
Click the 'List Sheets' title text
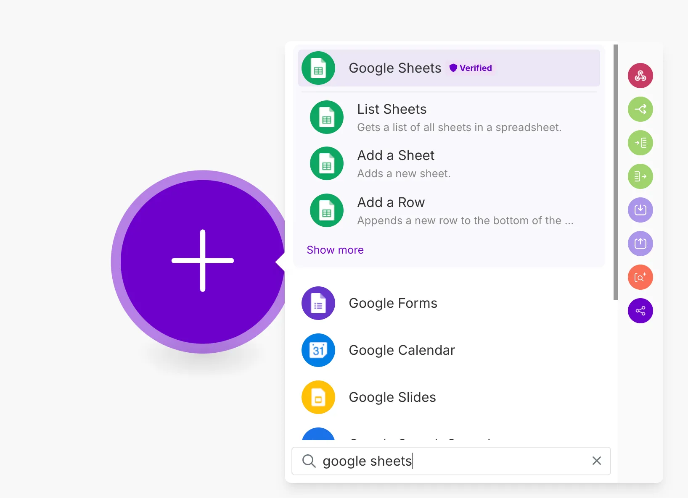click(x=392, y=109)
